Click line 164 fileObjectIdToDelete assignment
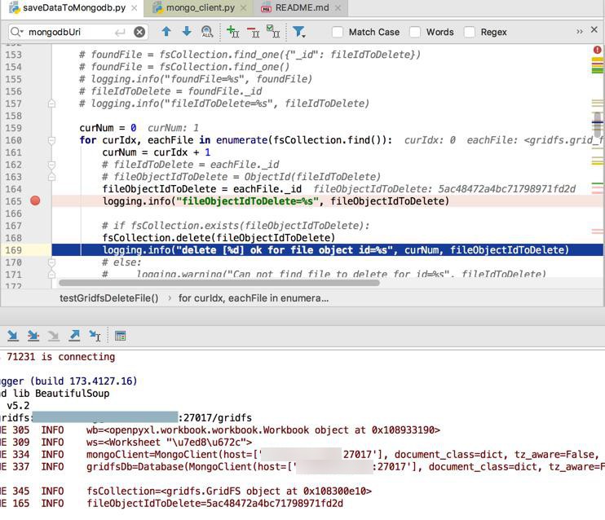605x520 pixels. [x=201, y=189]
